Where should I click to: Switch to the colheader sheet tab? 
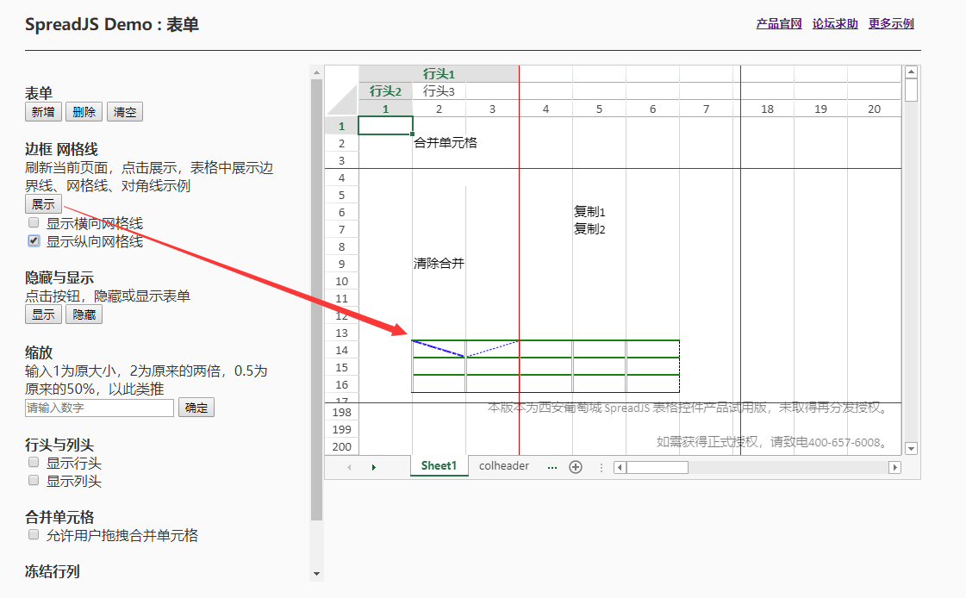pos(504,466)
